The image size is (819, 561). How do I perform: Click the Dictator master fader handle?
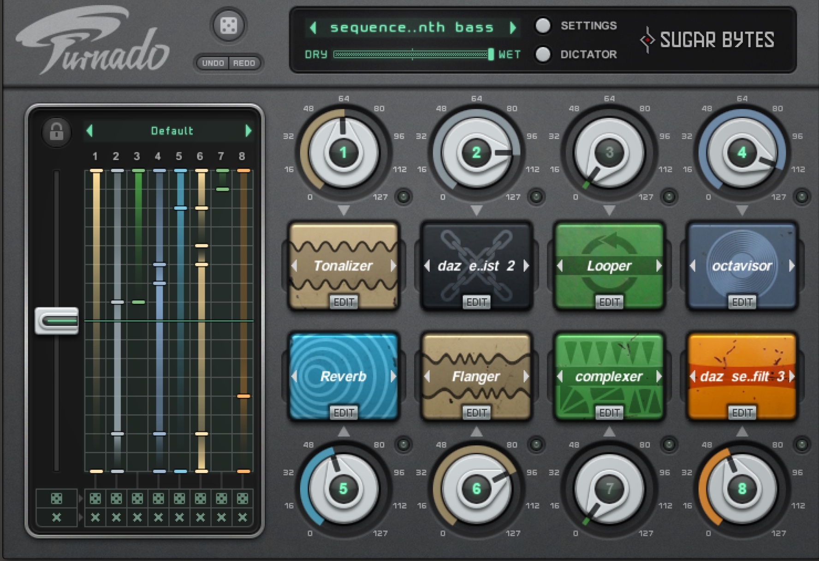57,320
